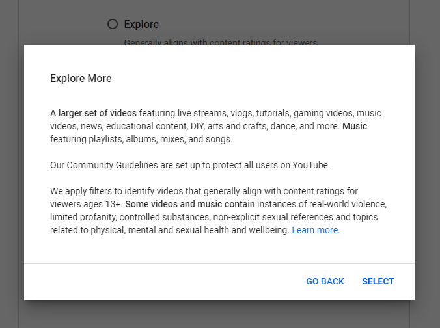Click the Community Guidelines sentence
440x328 pixels.
(x=190, y=165)
